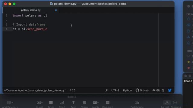
Task: Change line ending setting LF
Action: coord(106,90)
